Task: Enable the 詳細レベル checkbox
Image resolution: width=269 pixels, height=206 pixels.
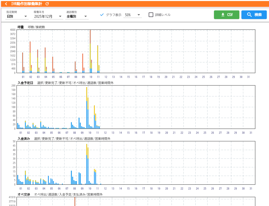Action: pyautogui.click(x=151, y=15)
